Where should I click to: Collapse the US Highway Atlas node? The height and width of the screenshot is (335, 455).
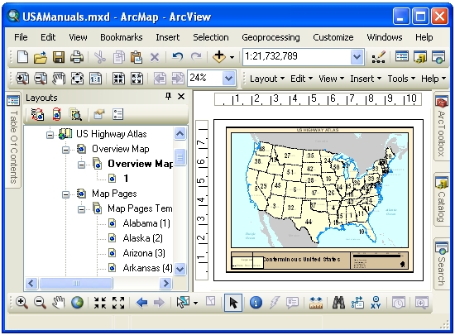[x=50, y=135]
